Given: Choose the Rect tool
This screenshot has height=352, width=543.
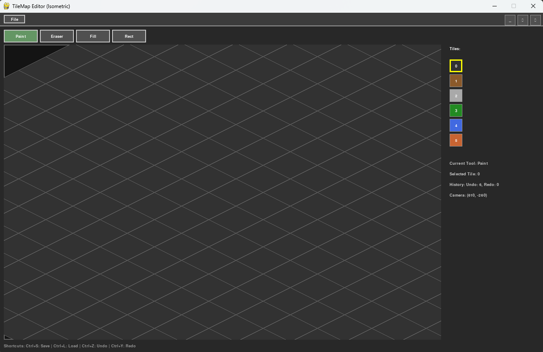Looking at the screenshot, I should click(129, 36).
